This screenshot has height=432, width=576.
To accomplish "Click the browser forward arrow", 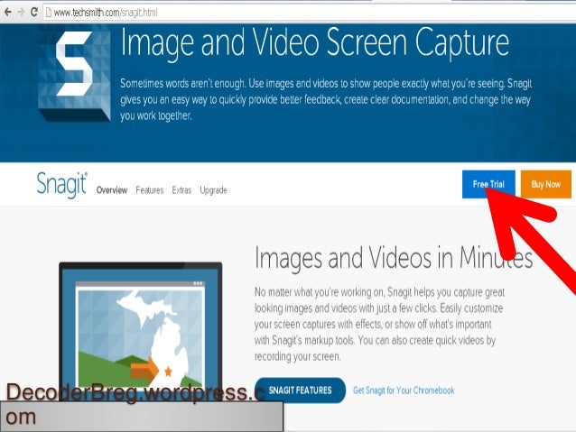I will coord(21,12).
